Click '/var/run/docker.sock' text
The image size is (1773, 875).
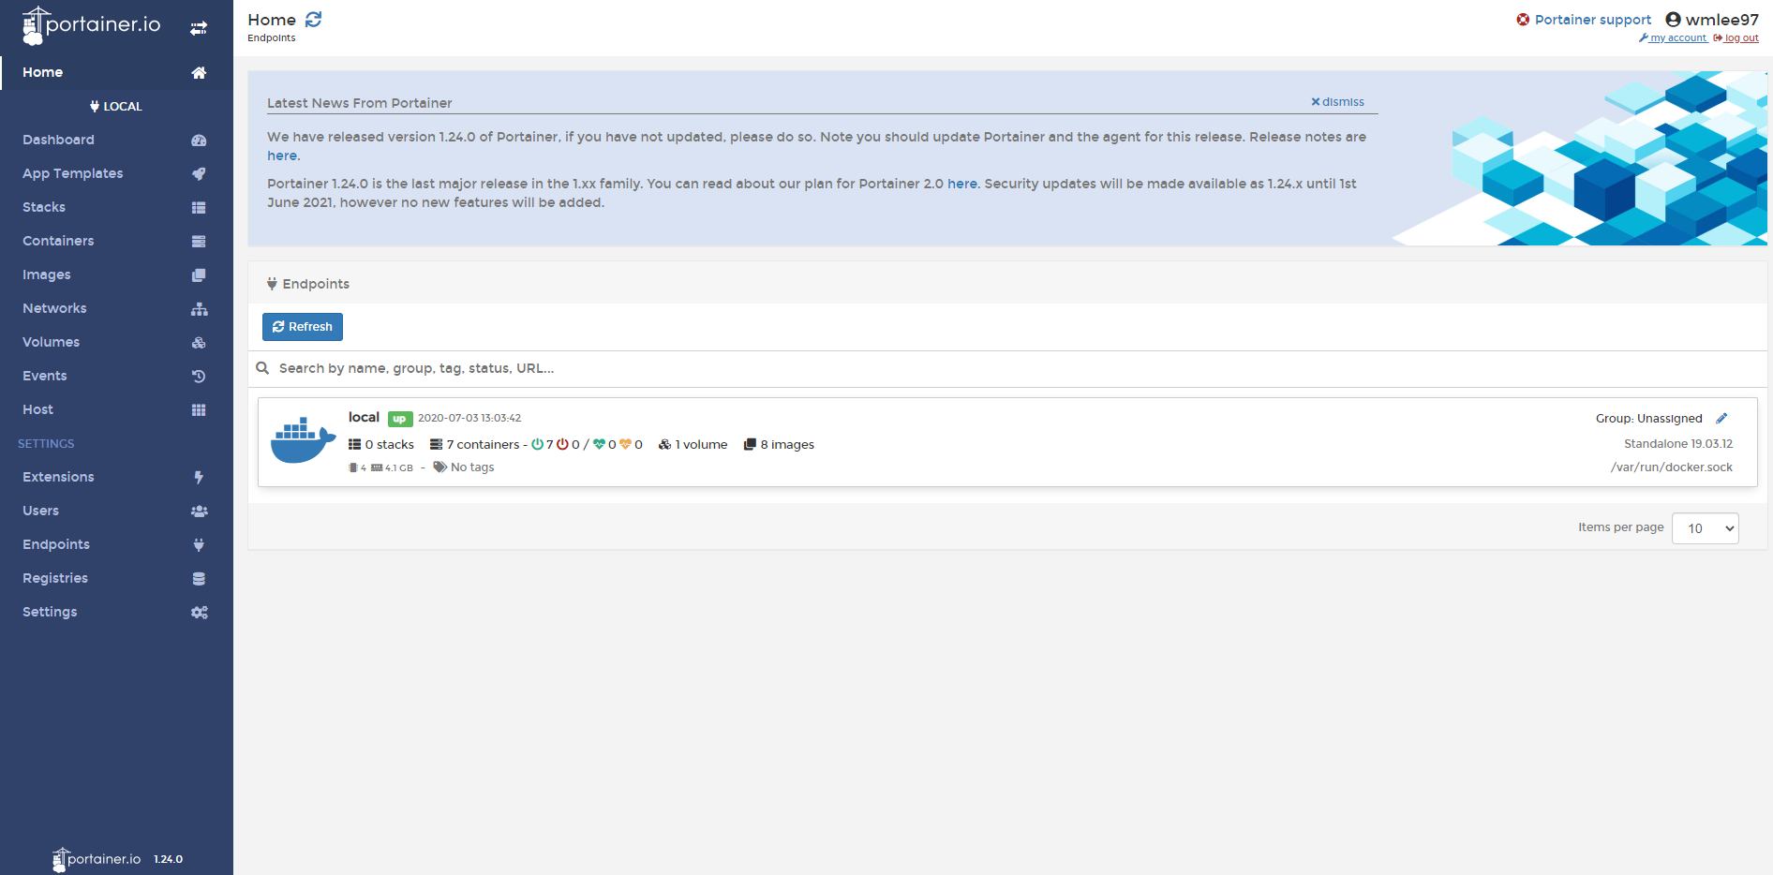1672,467
